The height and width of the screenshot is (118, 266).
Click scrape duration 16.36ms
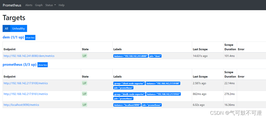(230, 105)
